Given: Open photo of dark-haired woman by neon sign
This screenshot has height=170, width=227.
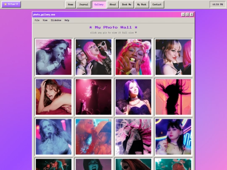Looking at the screenshot, I should (173, 137).
